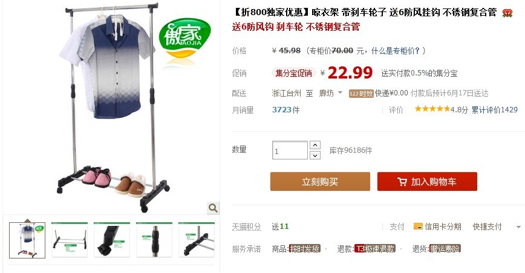
Task: Click the 按时发货 service badge
Action: pos(305,249)
